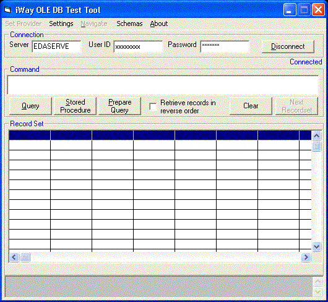This screenshot has width=328, height=302.
Task: Close the iWay OLE DB Test Tool window
Action: click(318, 10)
